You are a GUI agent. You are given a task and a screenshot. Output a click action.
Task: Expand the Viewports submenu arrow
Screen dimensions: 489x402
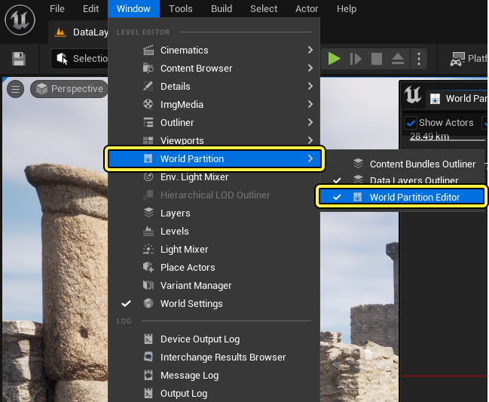[x=310, y=140]
